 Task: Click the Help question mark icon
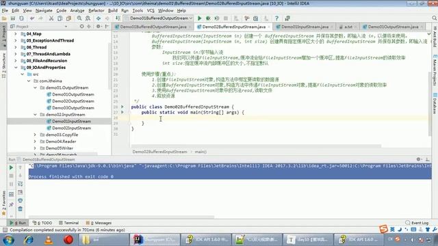click(276, 18)
